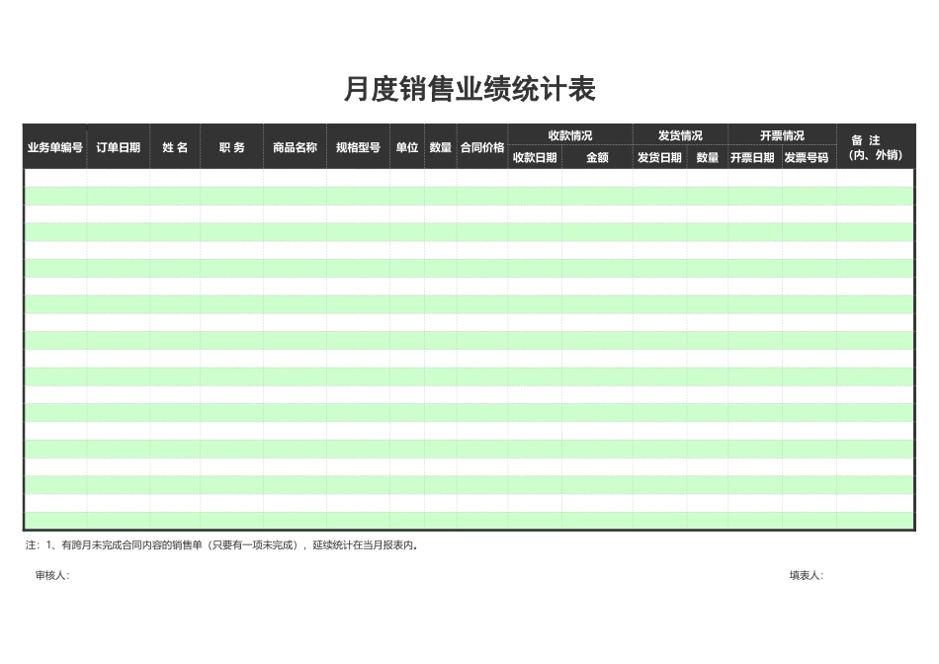The height and width of the screenshot is (664, 939).
Task: Click the 填表人 label
Action: [806, 575]
